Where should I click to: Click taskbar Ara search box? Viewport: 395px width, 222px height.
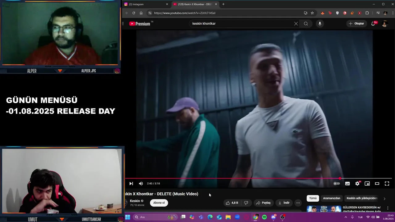click(156, 217)
